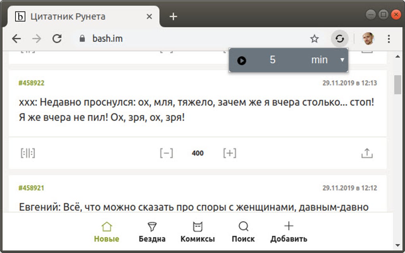View site info via the lock icon

(x=82, y=39)
